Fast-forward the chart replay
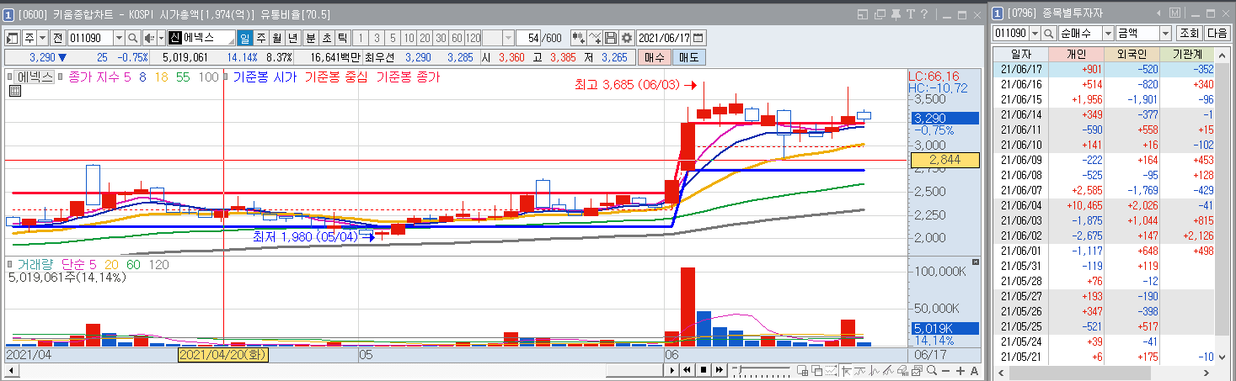This screenshot has height=381, width=1236. click(x=719, y=370)
